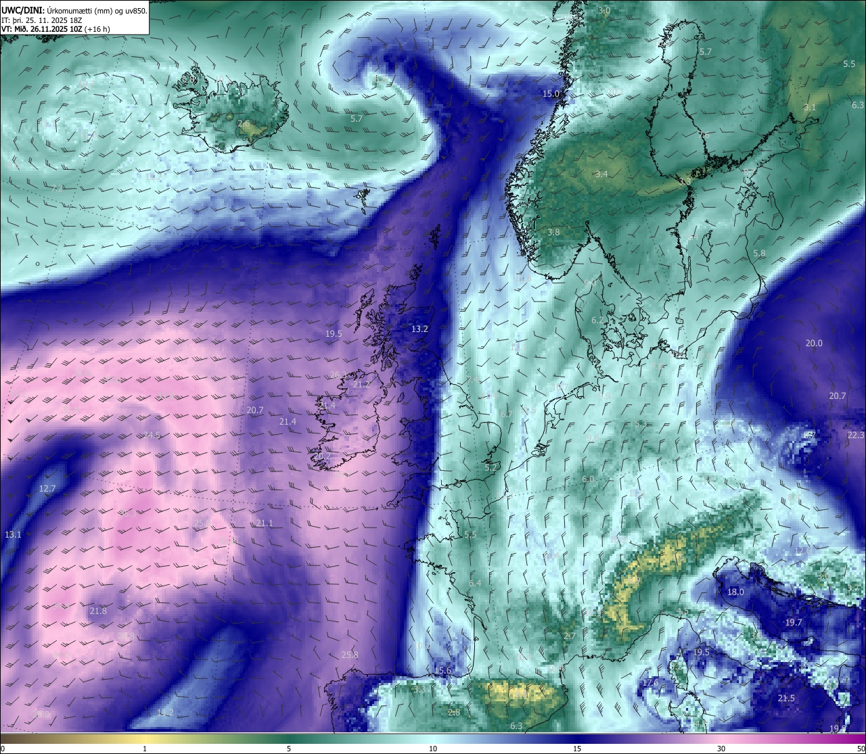Click the 1 tick on the color scale

[x=145, y=749]
